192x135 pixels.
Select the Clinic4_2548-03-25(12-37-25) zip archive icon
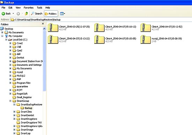[53, 27]
